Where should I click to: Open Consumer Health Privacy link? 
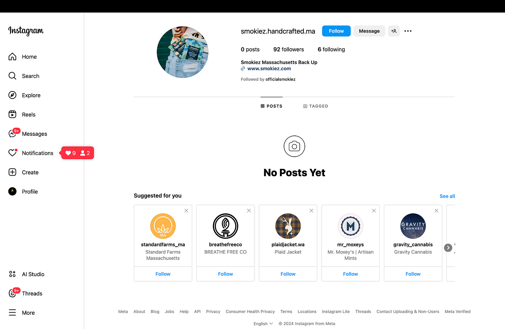[250, 312]
